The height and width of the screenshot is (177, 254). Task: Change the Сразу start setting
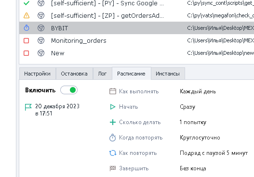(x=187, y=107)
